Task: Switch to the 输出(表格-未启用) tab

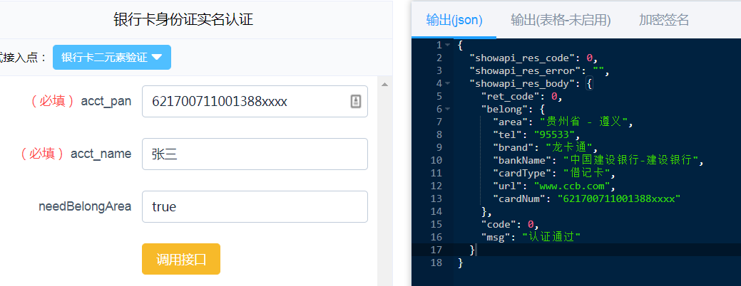Action: pos(561,20)
